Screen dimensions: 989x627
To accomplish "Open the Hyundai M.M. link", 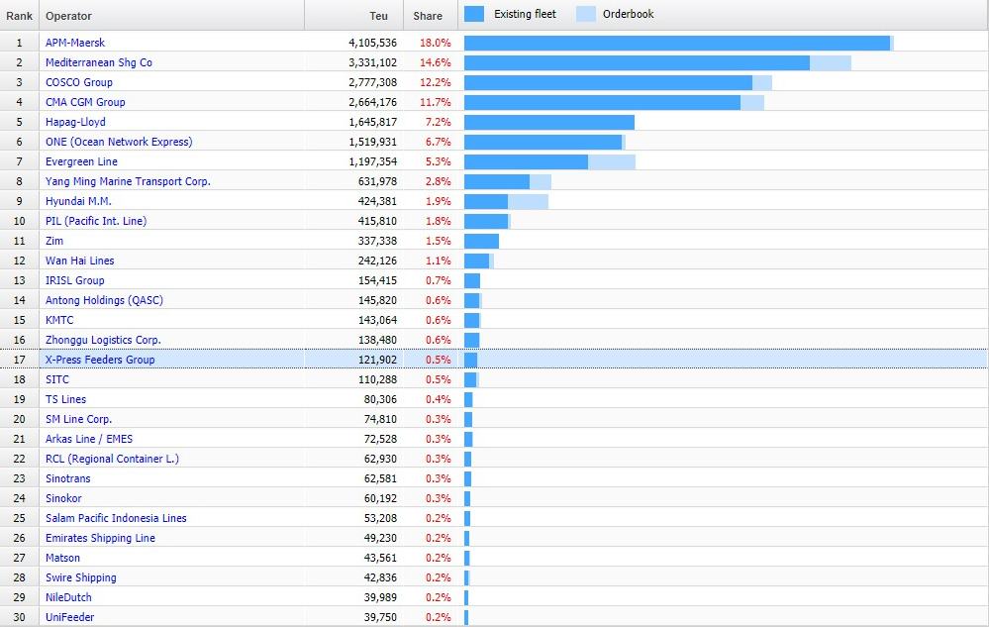I will tap(78, 201).
